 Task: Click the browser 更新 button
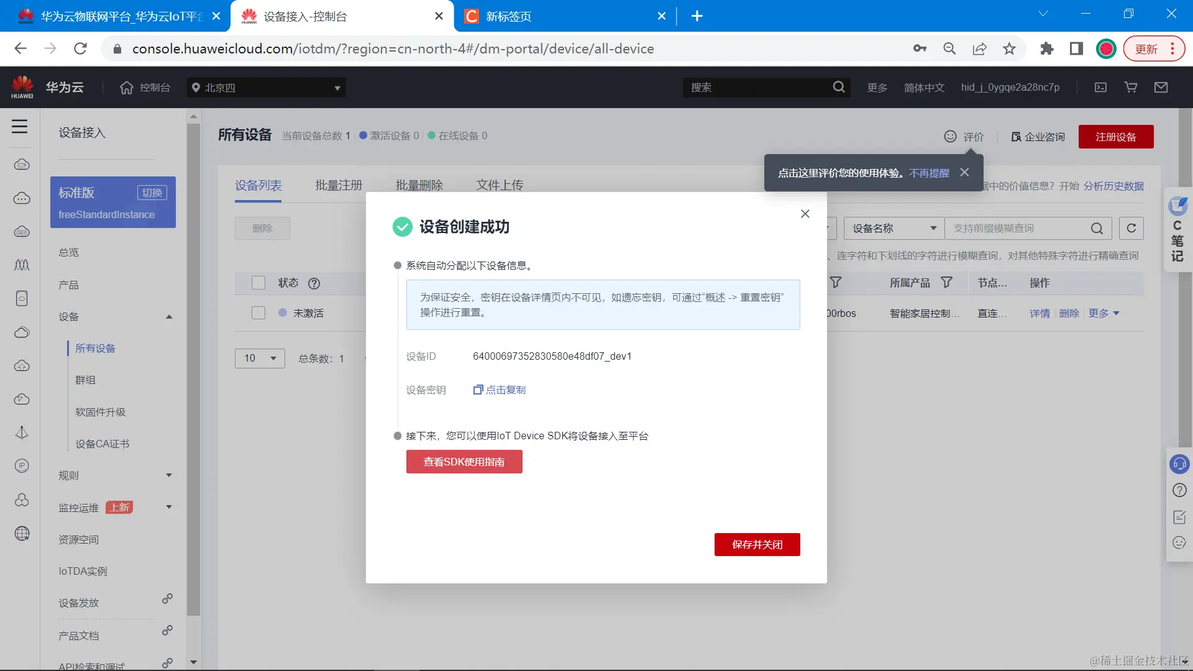coord(1154,48)
